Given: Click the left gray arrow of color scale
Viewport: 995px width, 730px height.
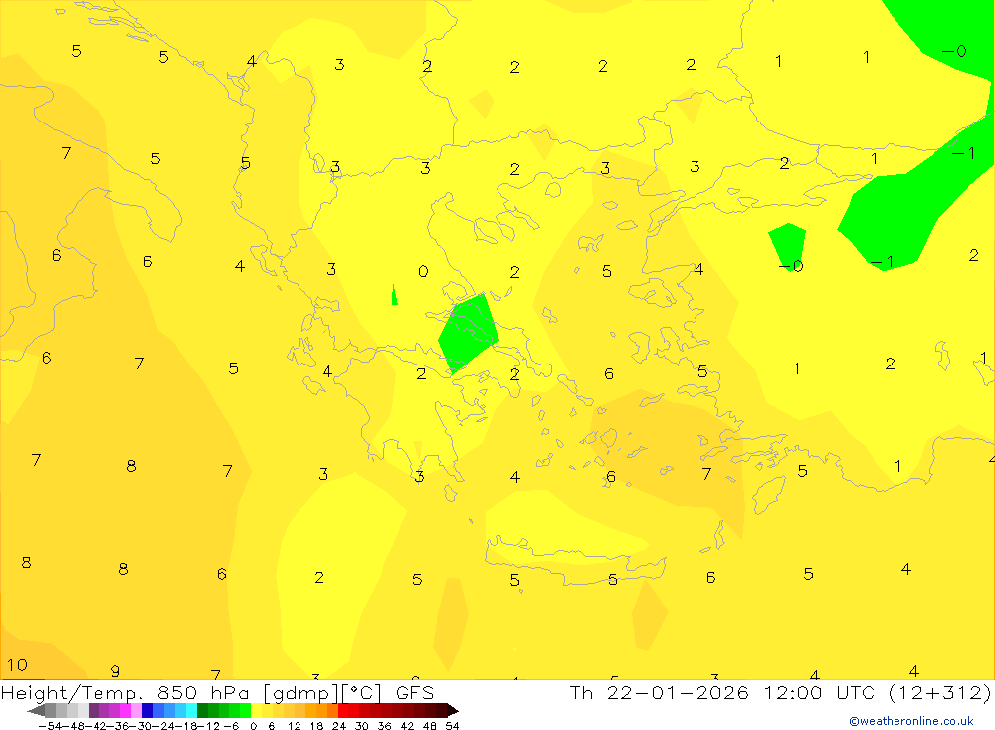Looking at the screenshot, I should click(x=36, y=711).
